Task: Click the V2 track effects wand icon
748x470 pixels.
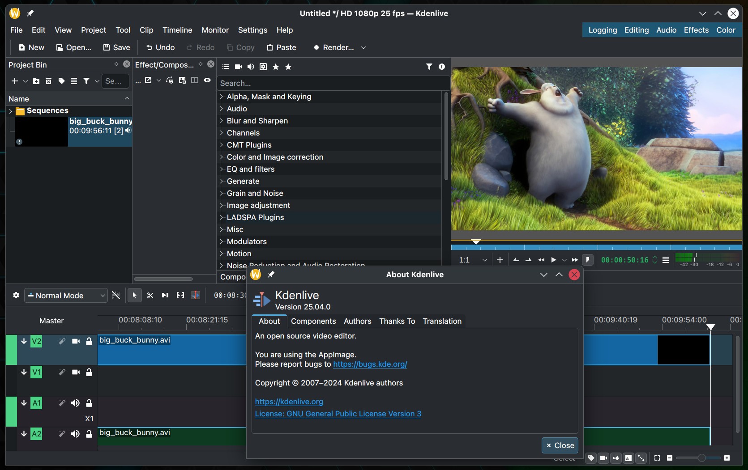Action: (x=62, y=341)
